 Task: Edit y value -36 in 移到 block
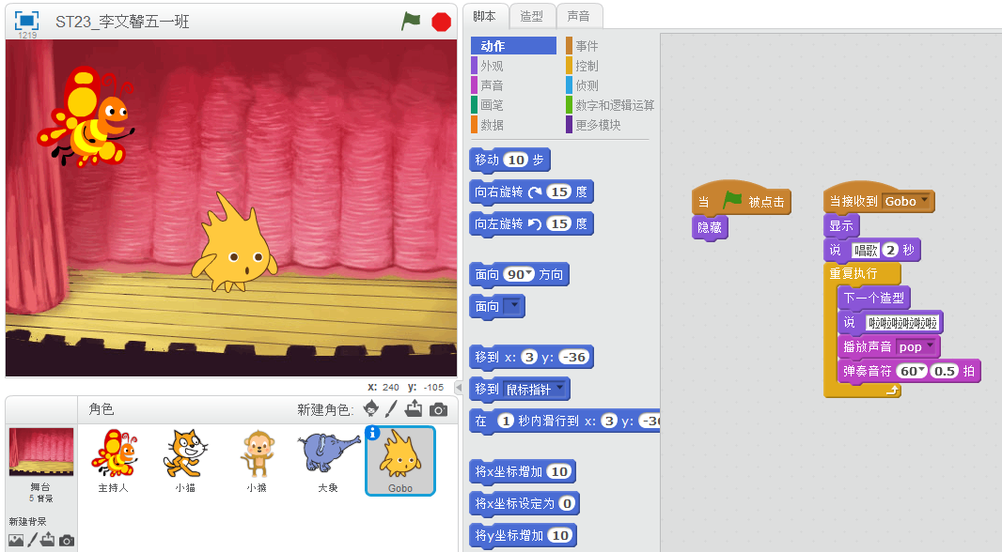point(573,358)
